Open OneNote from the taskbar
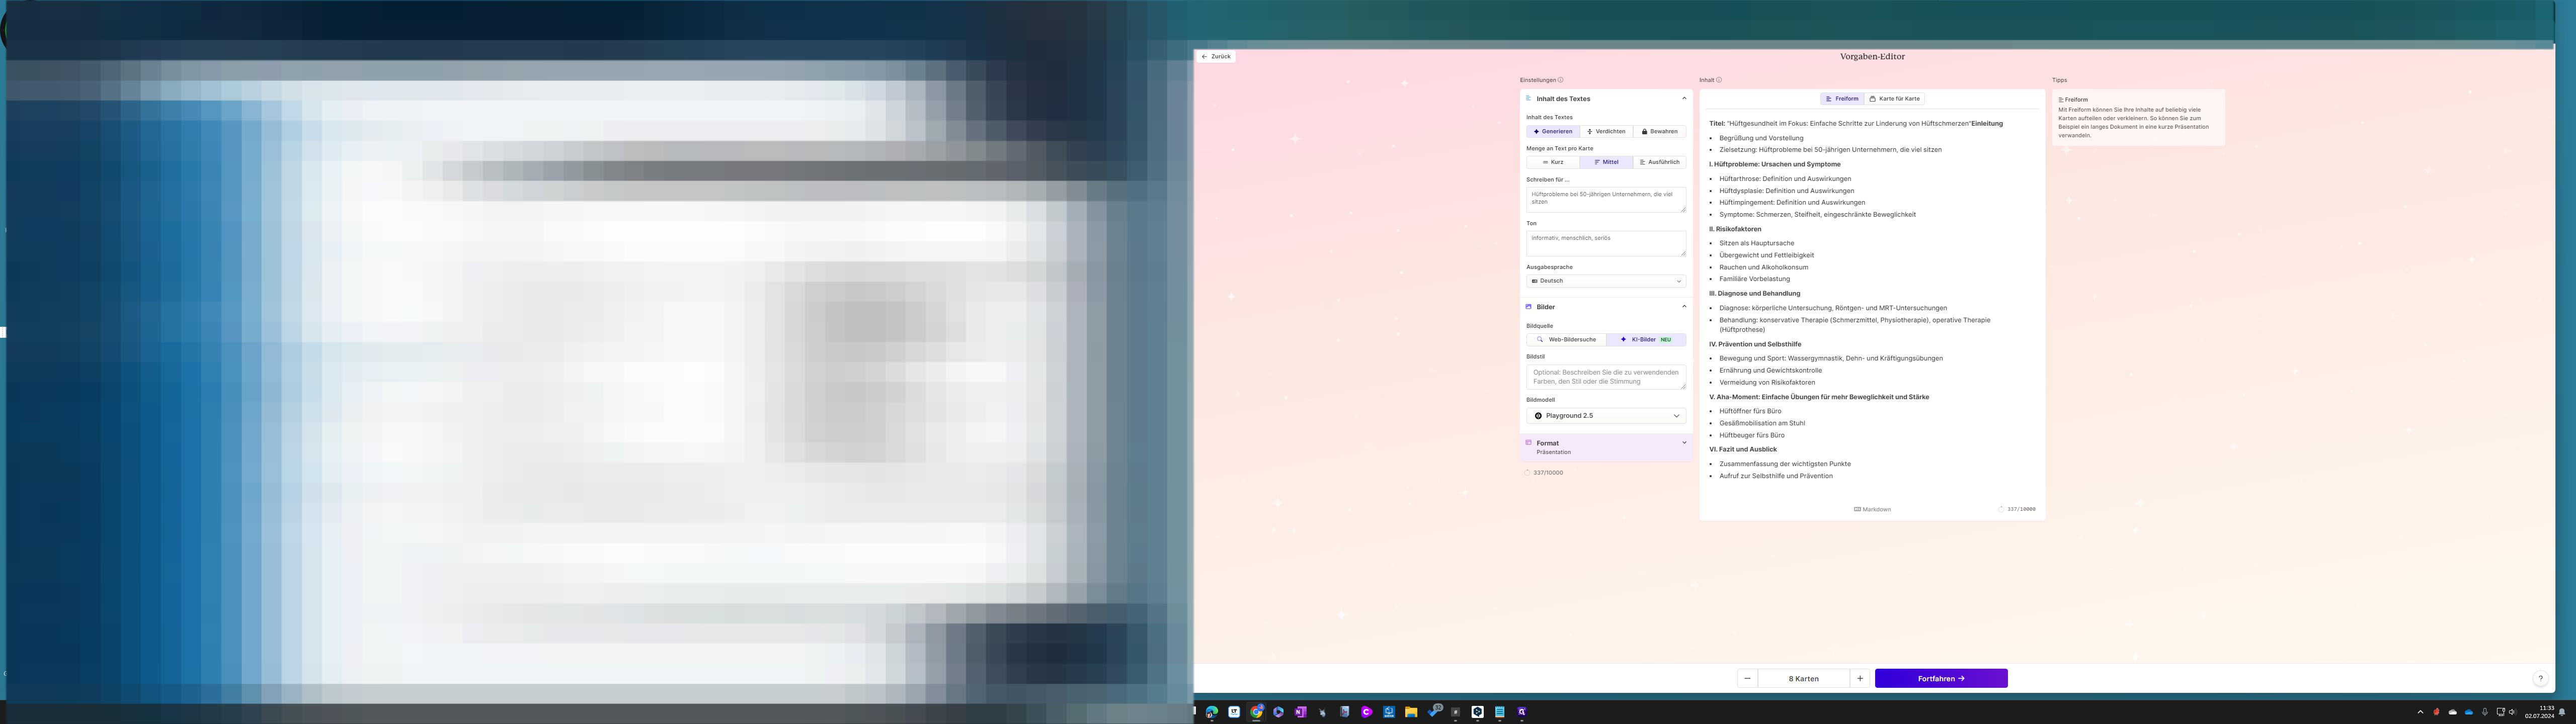Screen dimensions: 2576x724 pyautogui.click(x=1300, y=712)
